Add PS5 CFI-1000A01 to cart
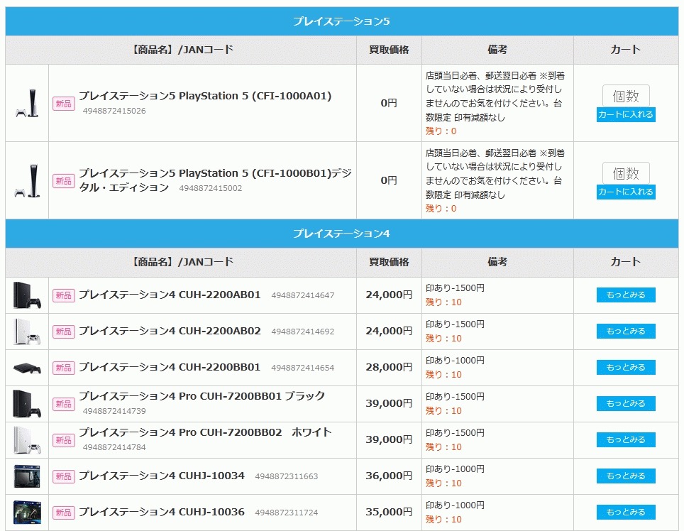The image size is (684, 531). 625,115
